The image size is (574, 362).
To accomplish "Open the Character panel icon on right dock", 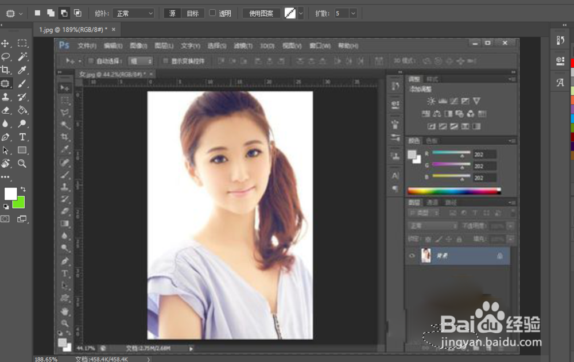I will [x=560, y=83].
